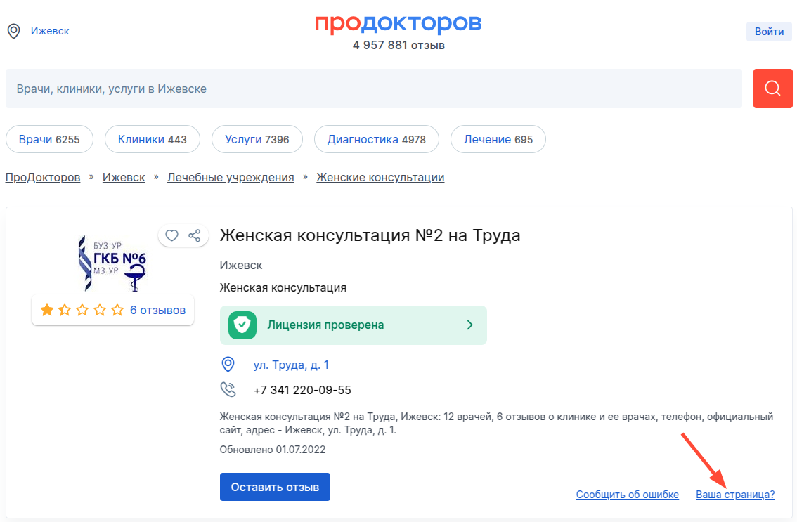797x522 pixels.
Task: Click the Женская консультация type label
Action: coord(283,287)
